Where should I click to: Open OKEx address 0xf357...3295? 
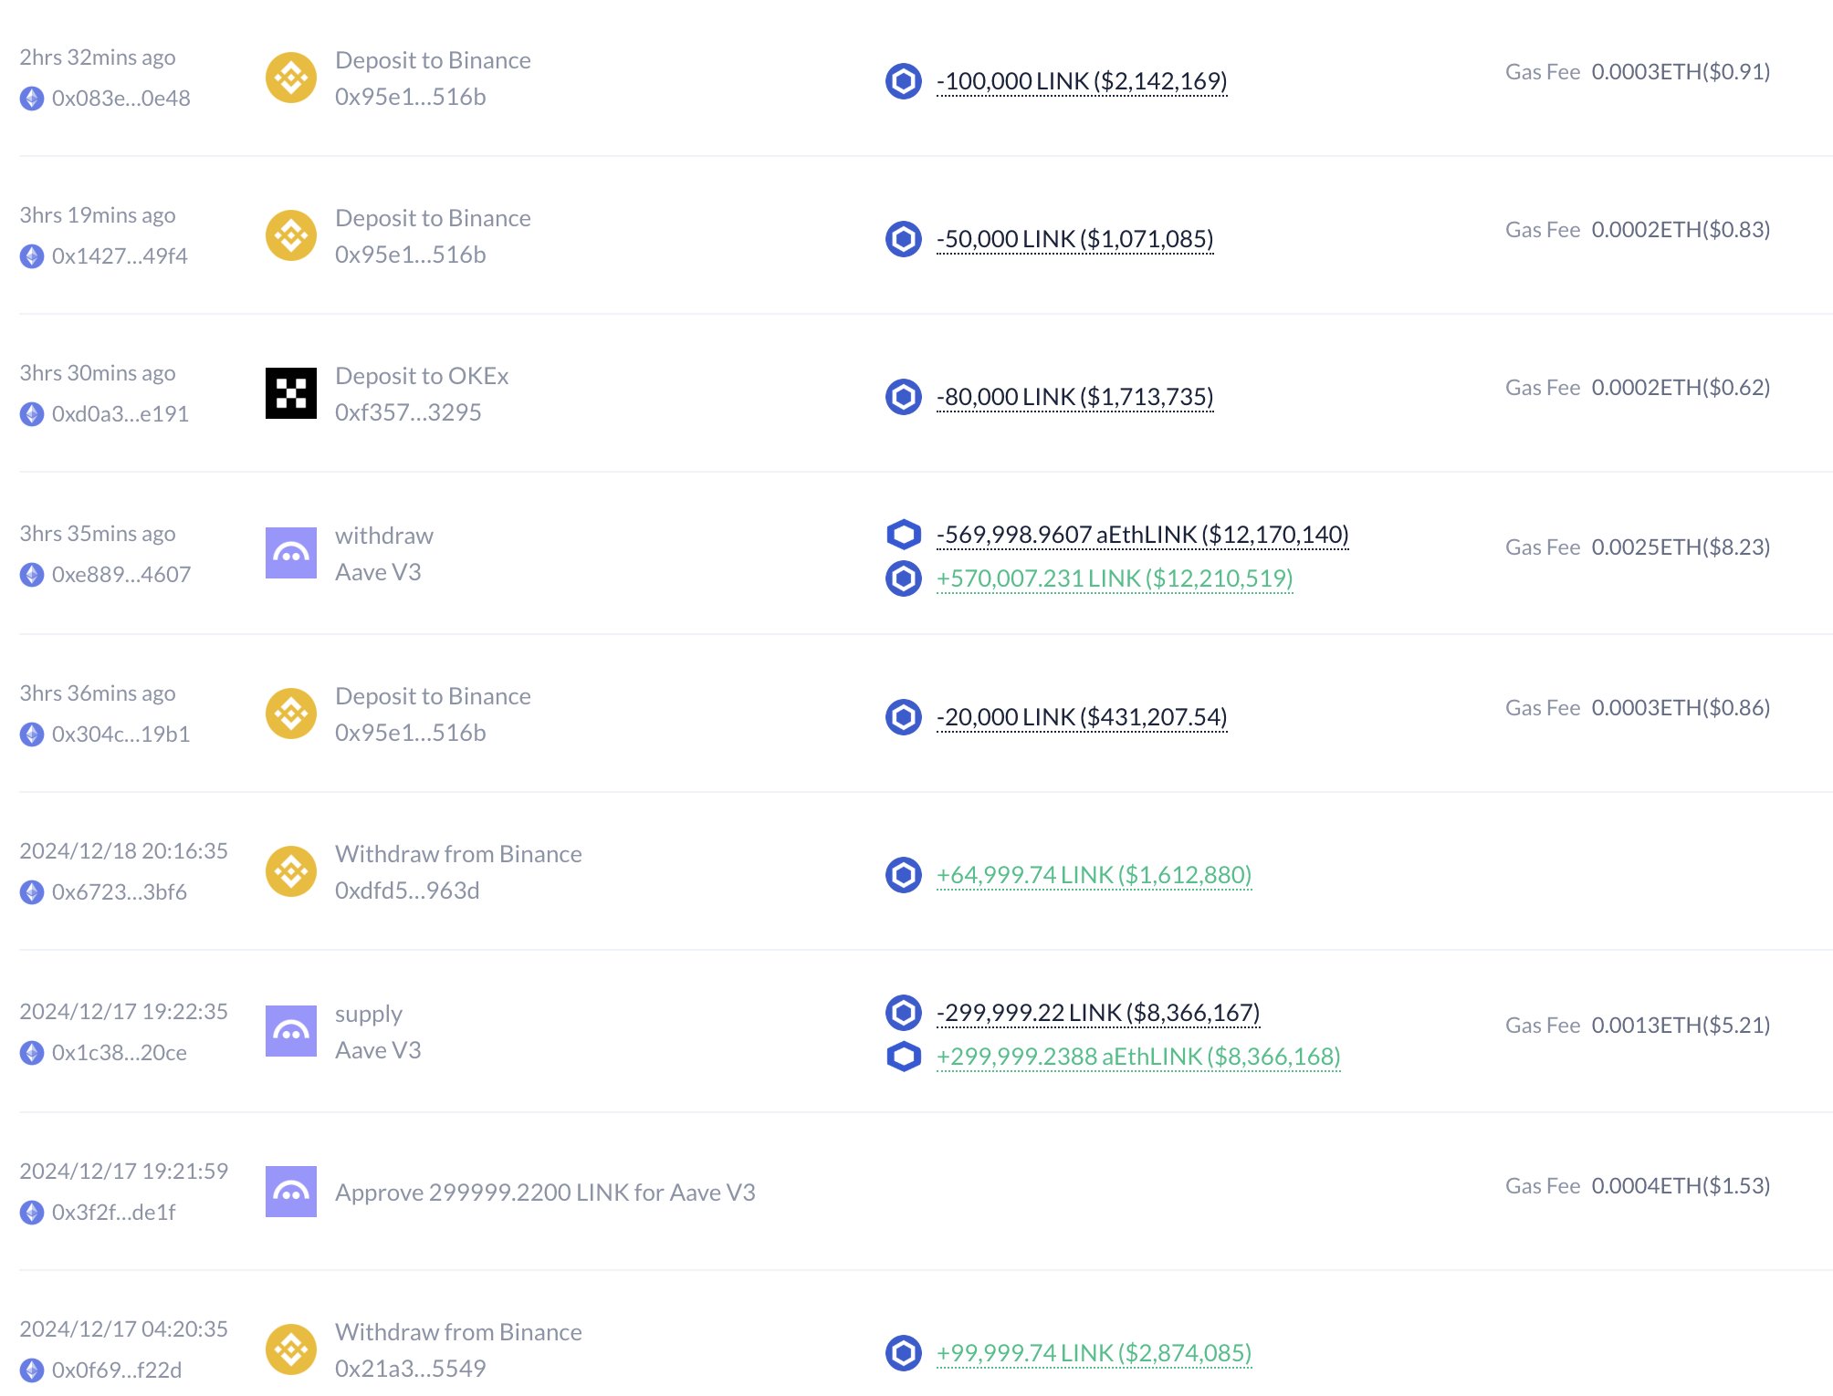[x=408, y=412]
